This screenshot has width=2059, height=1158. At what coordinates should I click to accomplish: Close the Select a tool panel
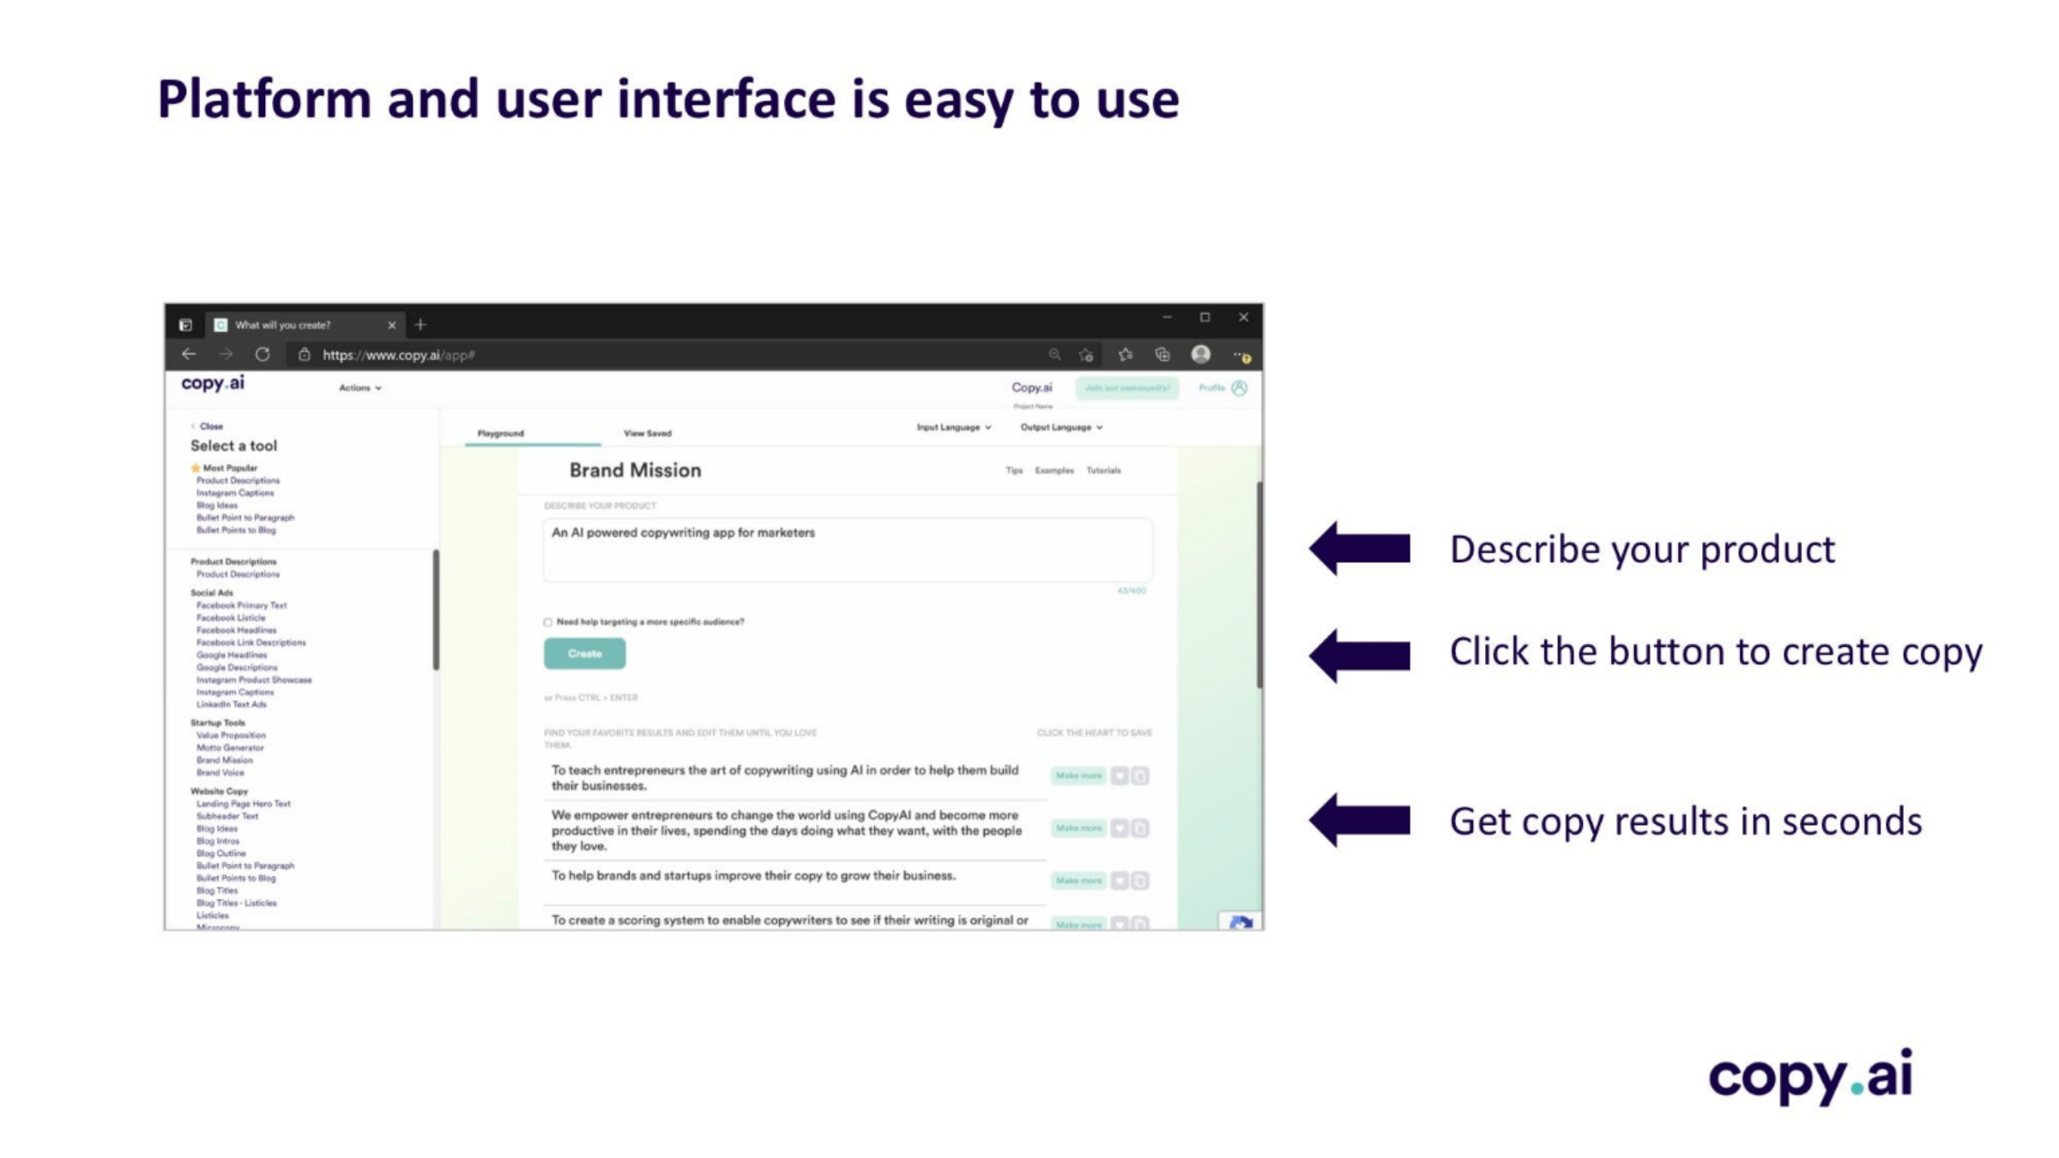[208, 426]
